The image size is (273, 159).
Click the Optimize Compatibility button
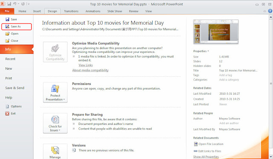[55, 52]
